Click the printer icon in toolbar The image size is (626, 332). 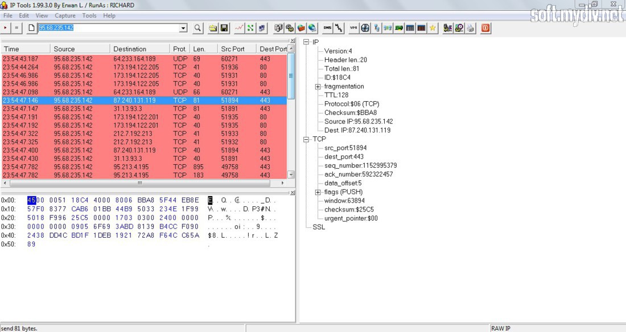(x=470, y=28)
